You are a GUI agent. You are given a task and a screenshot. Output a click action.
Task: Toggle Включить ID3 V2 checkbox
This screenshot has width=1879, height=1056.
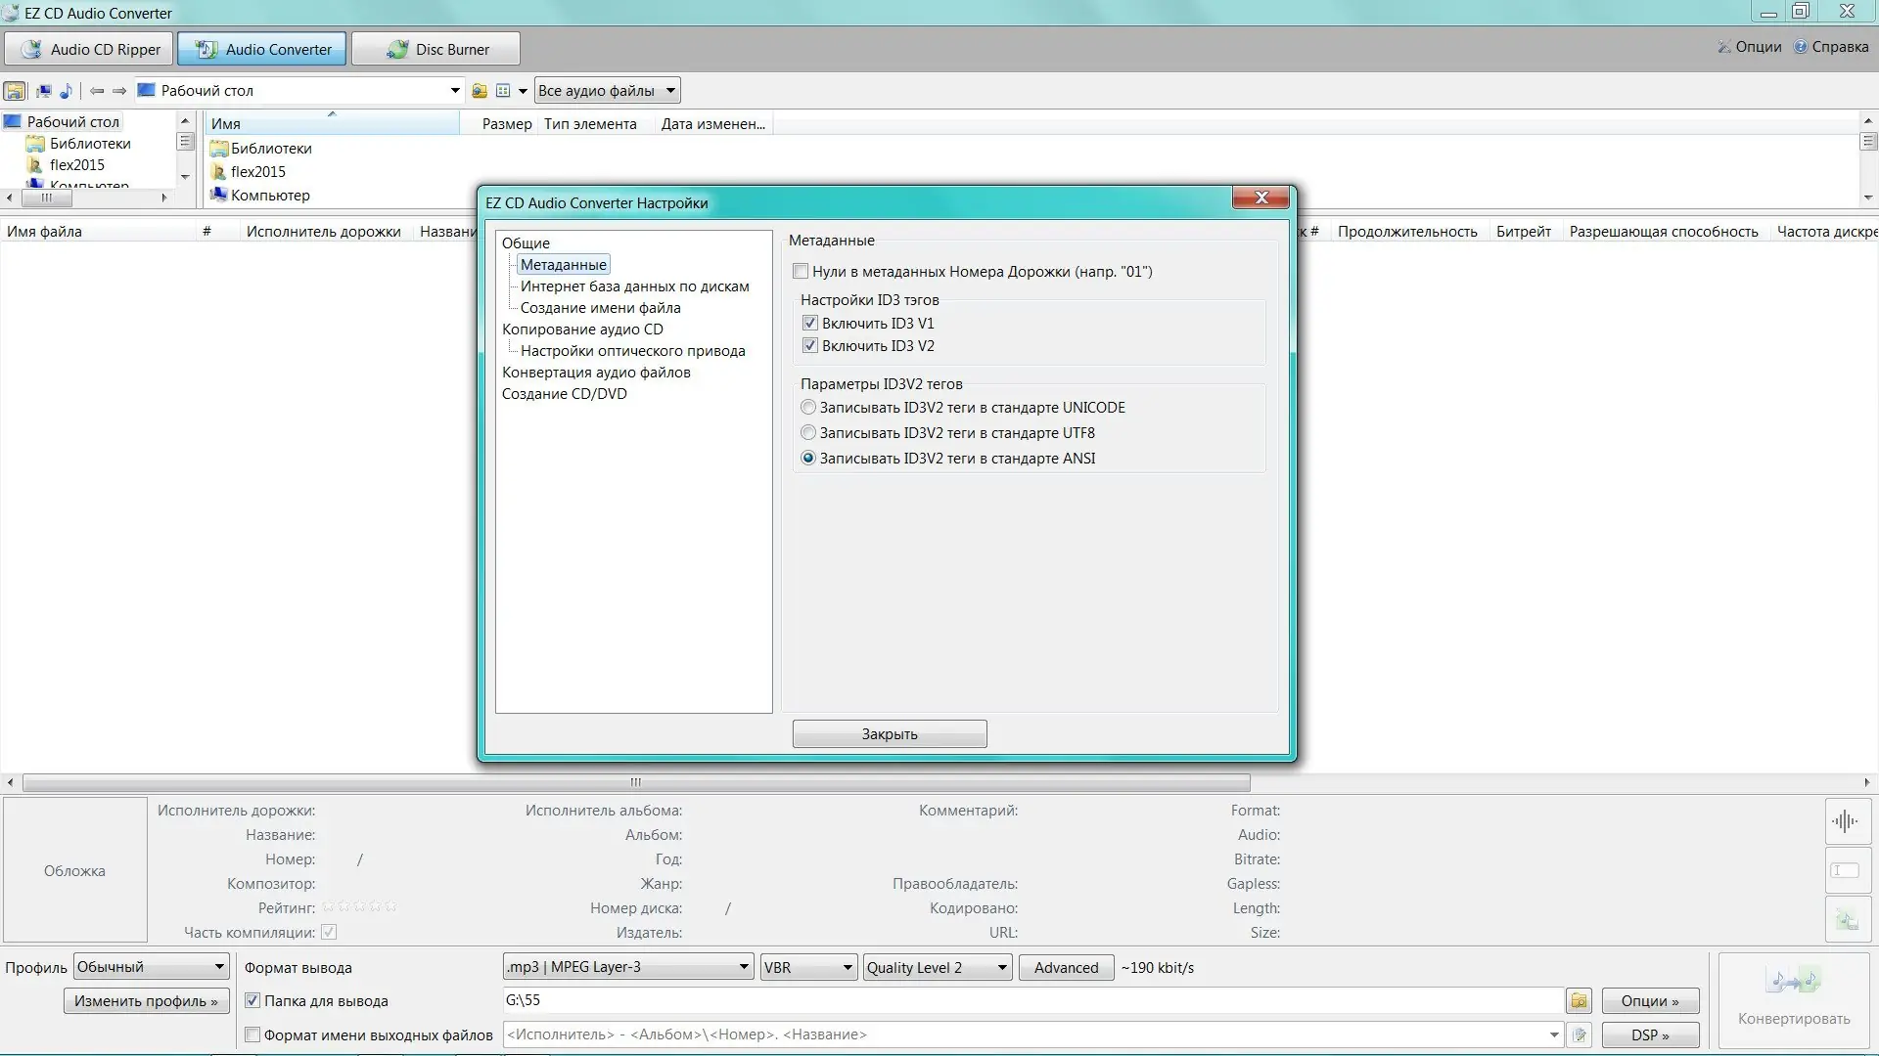809,345
